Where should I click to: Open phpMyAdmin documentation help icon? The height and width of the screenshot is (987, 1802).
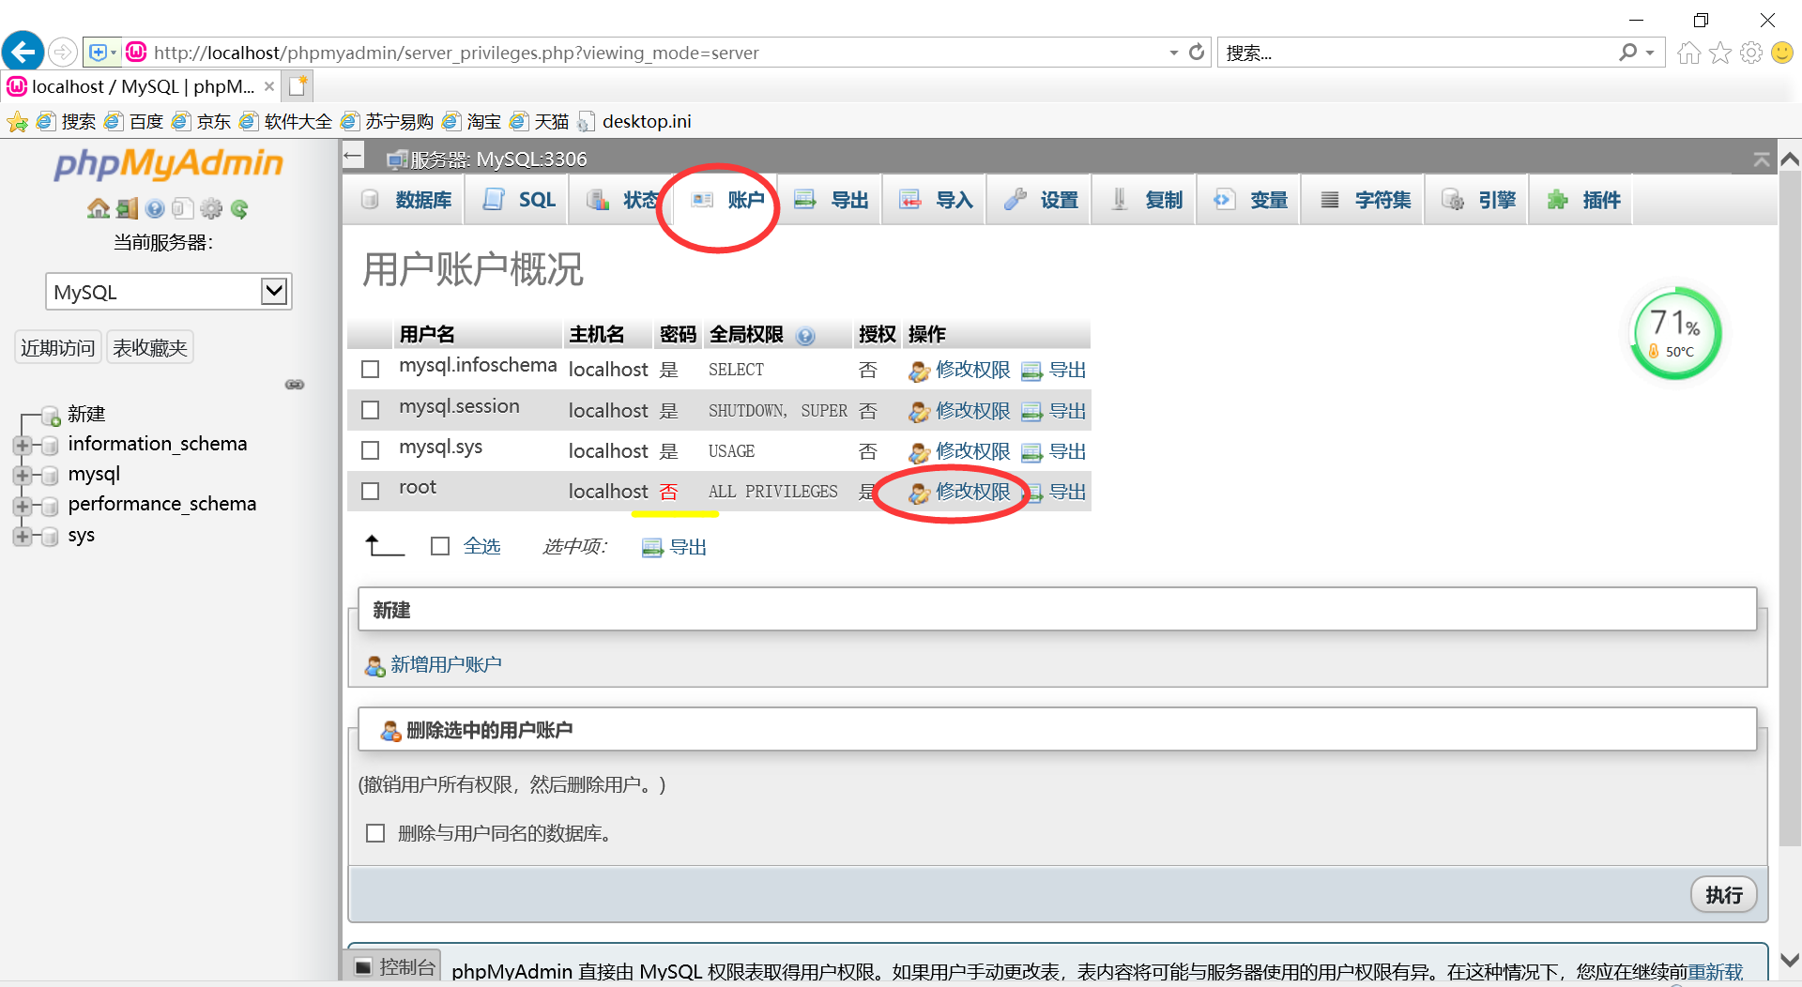pyautogui.click(x=156, y=208)
